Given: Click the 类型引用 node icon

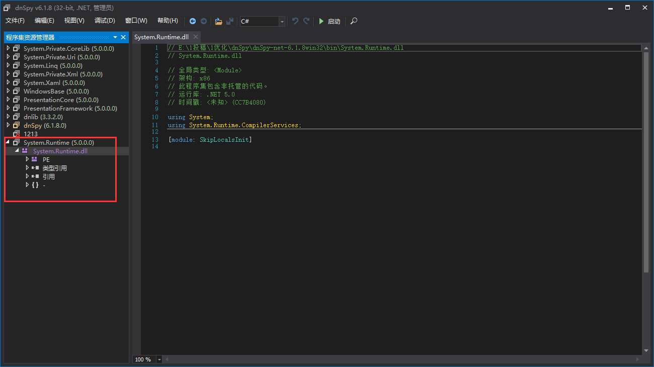Looking at the screenshot, I should point(35,168).
